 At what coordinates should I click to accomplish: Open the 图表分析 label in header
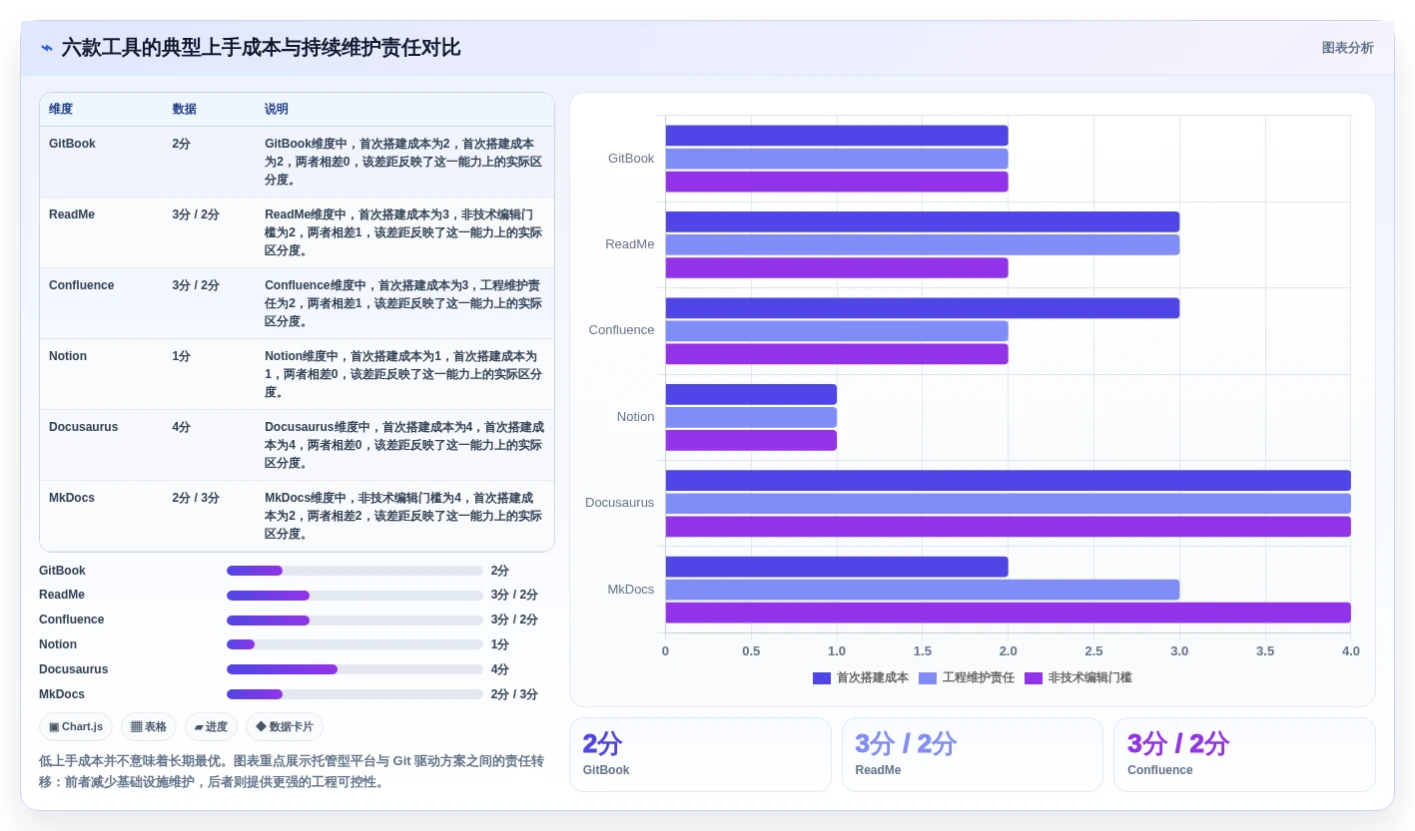click(x=1347, y=48)
